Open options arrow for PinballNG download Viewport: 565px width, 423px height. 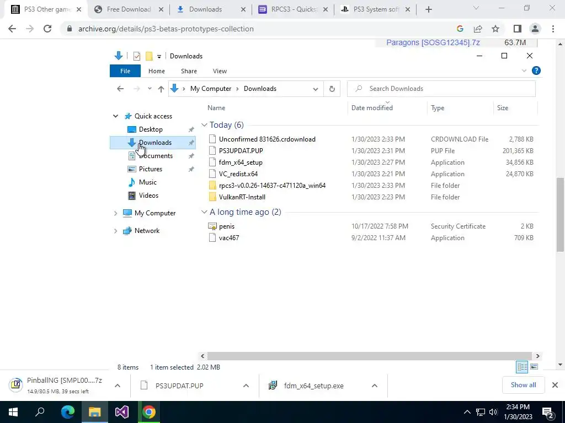(x=117, y=386)
